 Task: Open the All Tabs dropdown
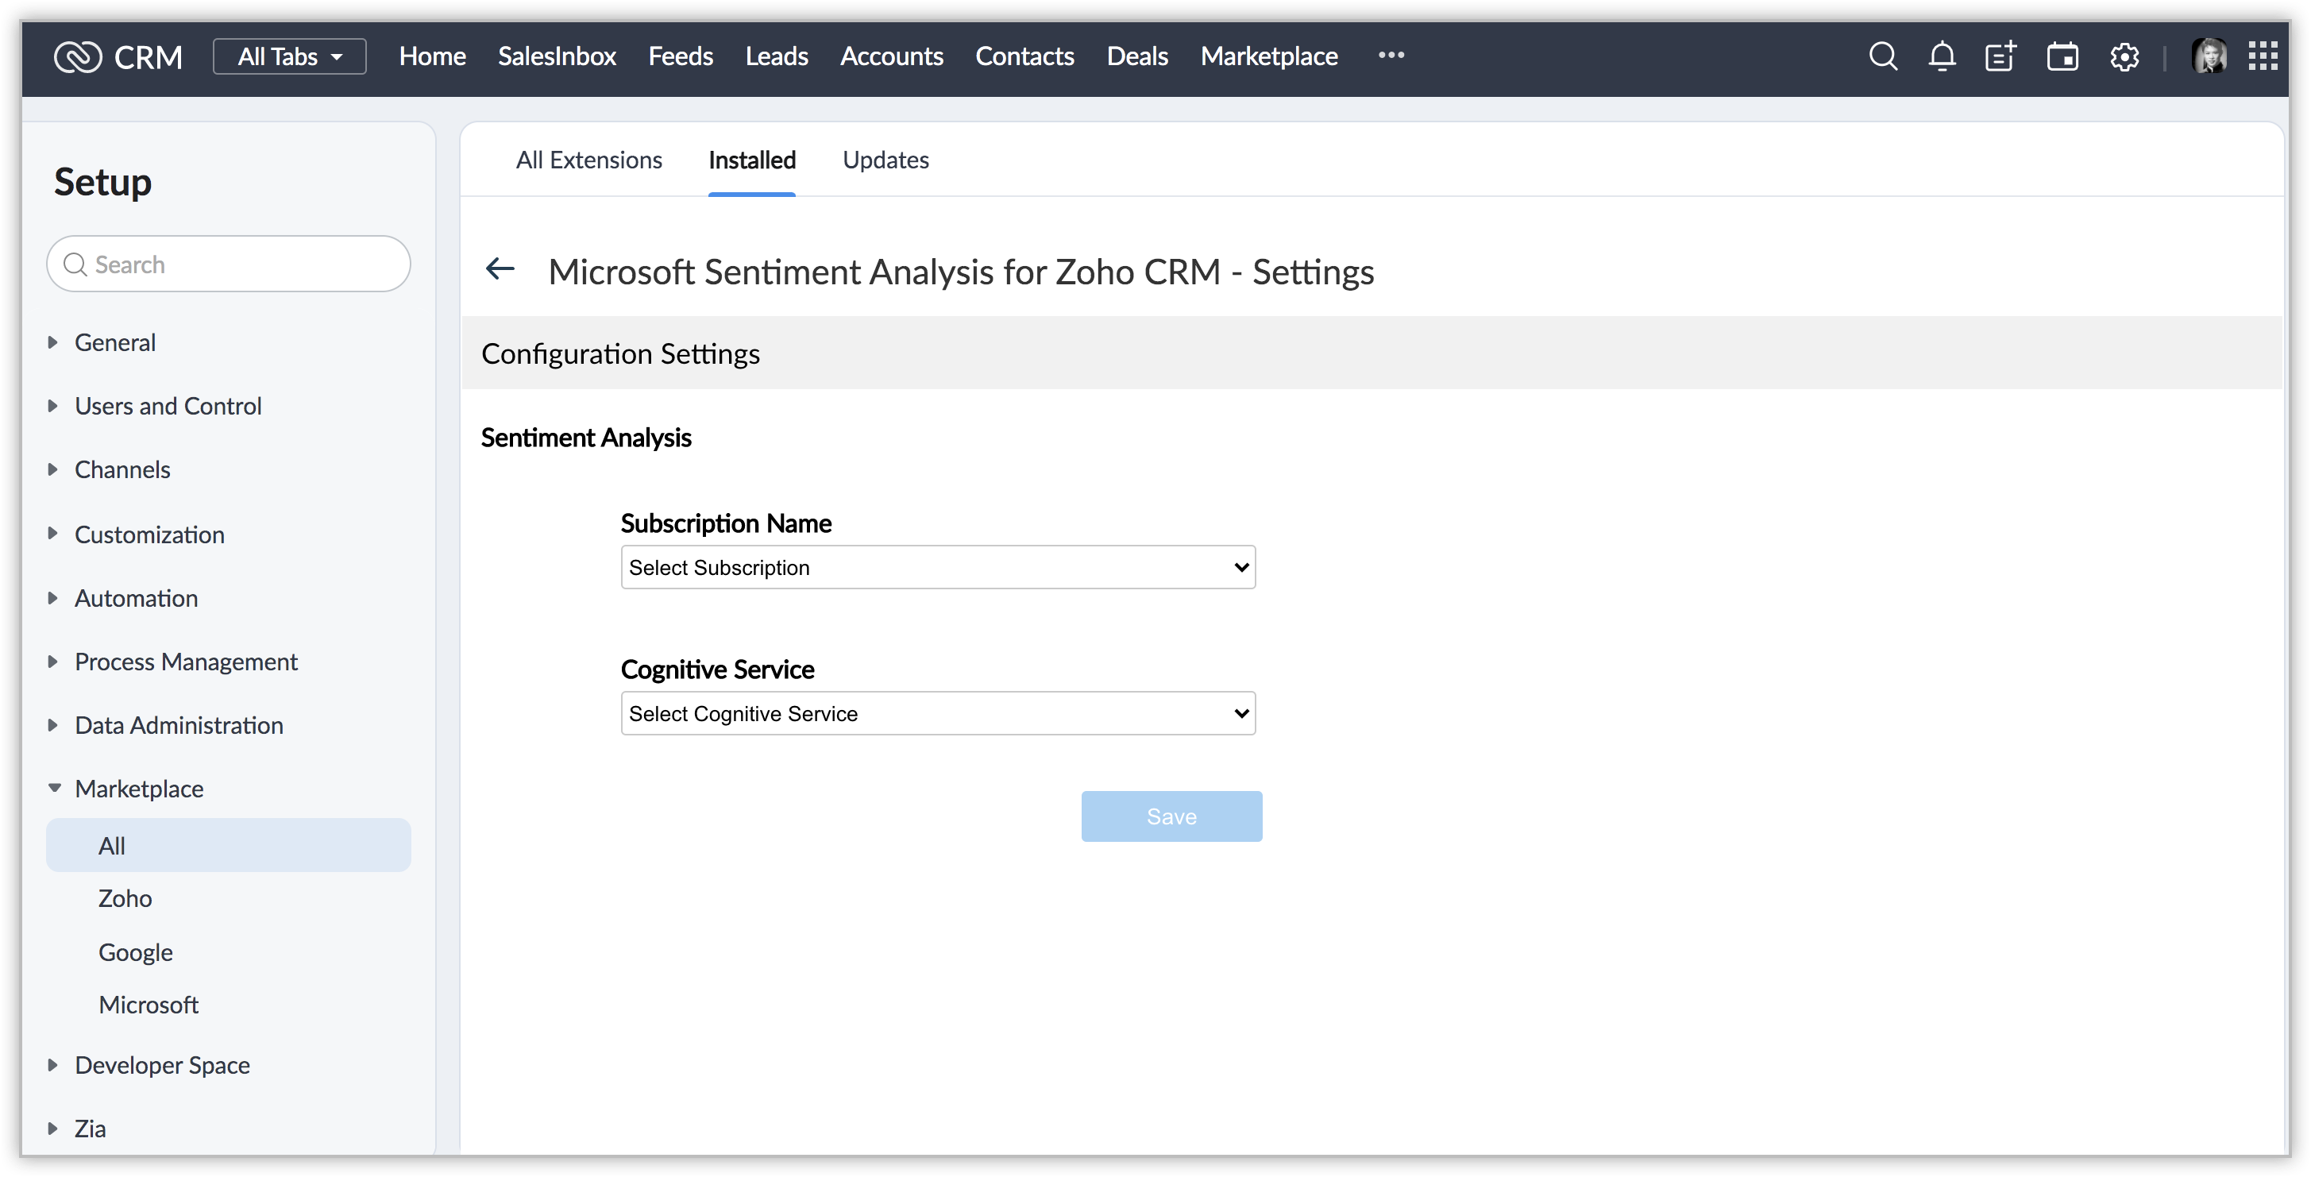tap(289, 56)
